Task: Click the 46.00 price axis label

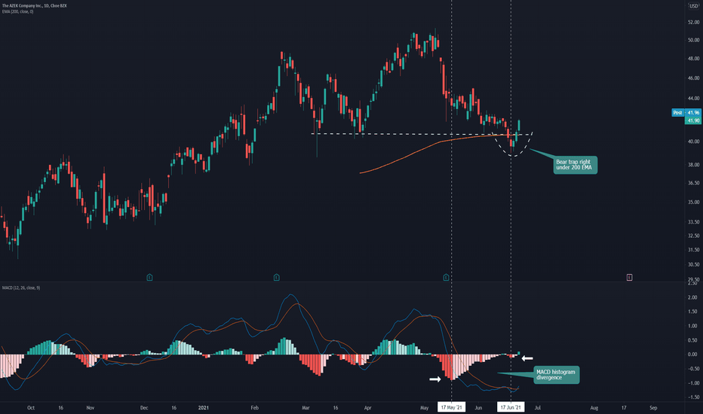Action: [x=693, y=78]
